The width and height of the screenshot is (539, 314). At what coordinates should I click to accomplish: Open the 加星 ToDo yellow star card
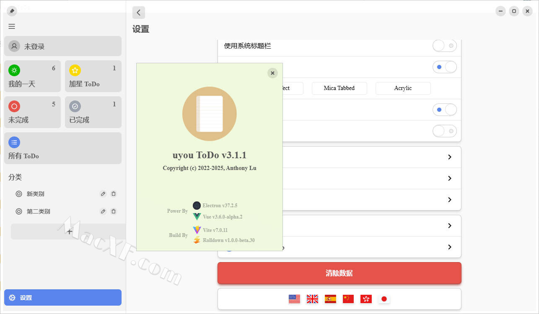coord(93,76)
